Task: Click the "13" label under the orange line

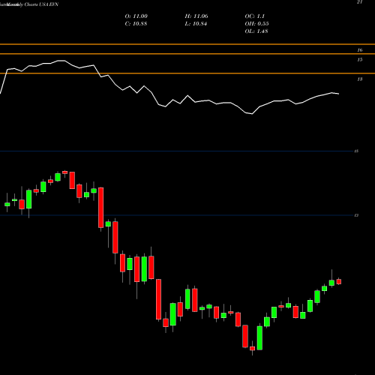Action: coord(359,79)
